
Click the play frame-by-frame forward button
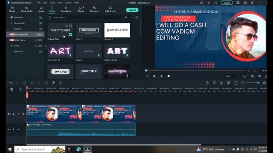[154, 76]
